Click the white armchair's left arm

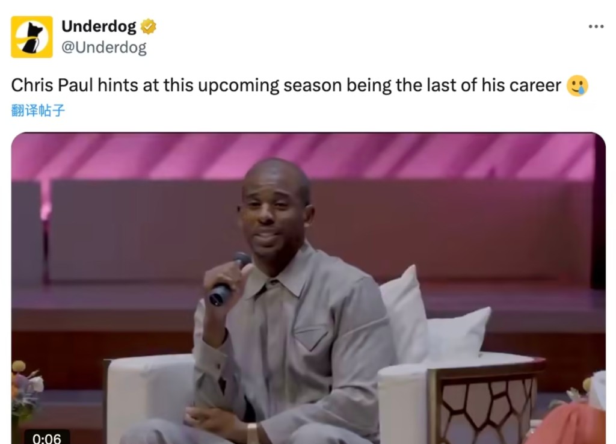click(151, 397)
